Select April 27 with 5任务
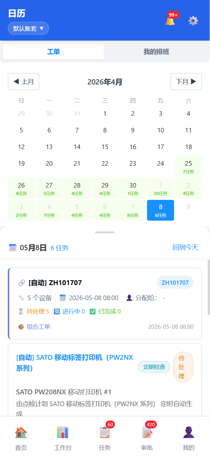The width and height of the screenshot is (210, 456). (x=49, y=189)
